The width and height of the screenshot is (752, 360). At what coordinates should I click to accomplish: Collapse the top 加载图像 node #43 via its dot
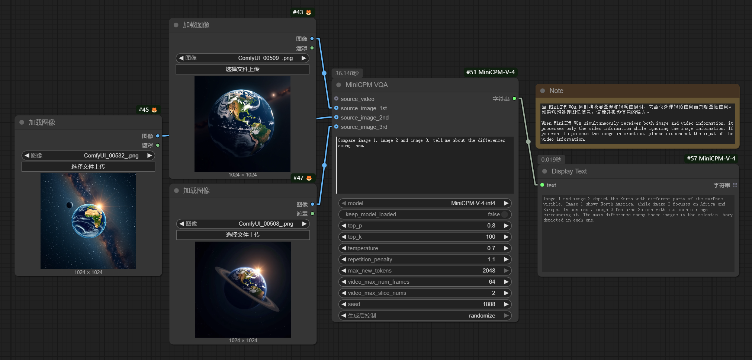click(176, 25)
